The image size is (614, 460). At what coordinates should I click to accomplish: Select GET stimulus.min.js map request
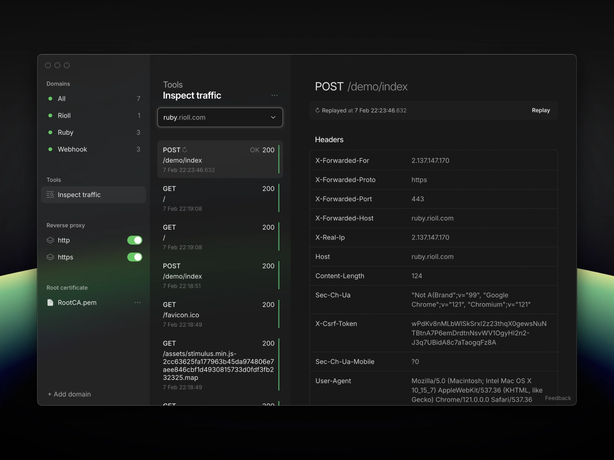220,365
